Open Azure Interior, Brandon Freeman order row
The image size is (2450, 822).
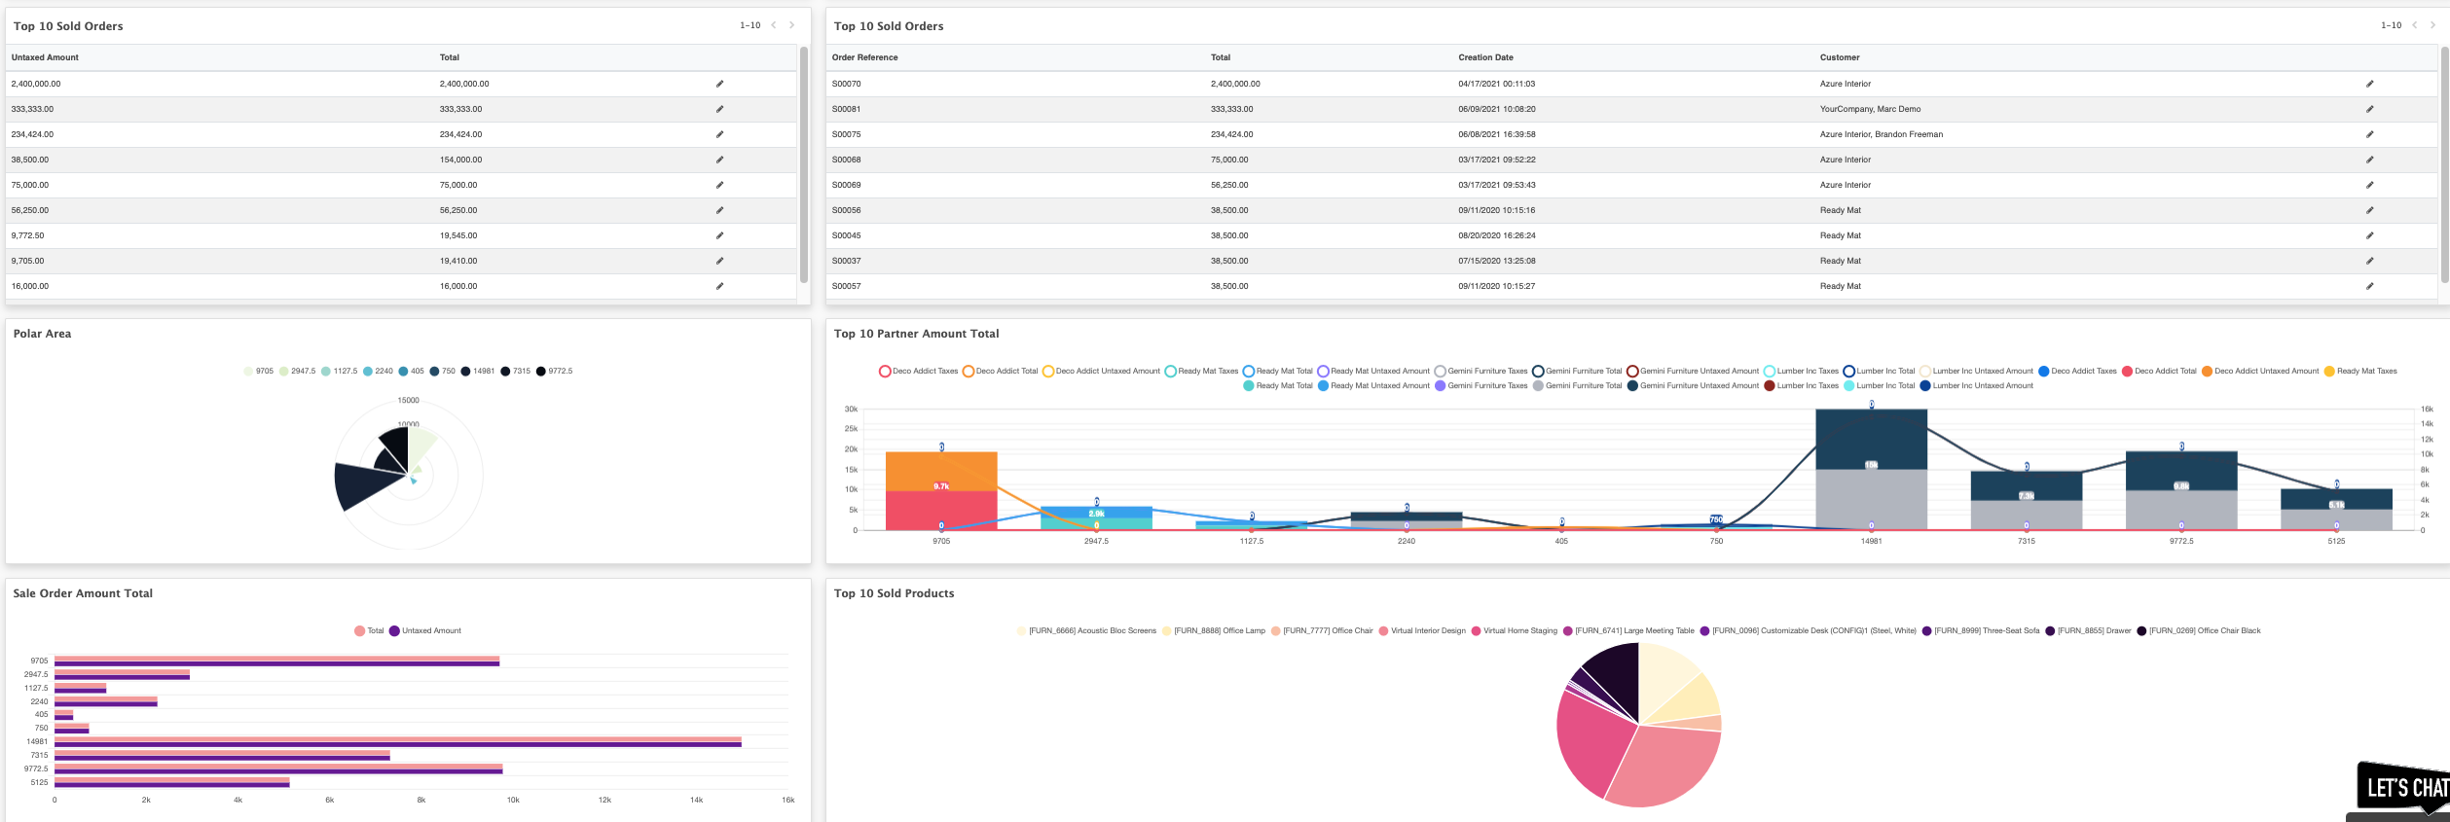(1631, 134)
